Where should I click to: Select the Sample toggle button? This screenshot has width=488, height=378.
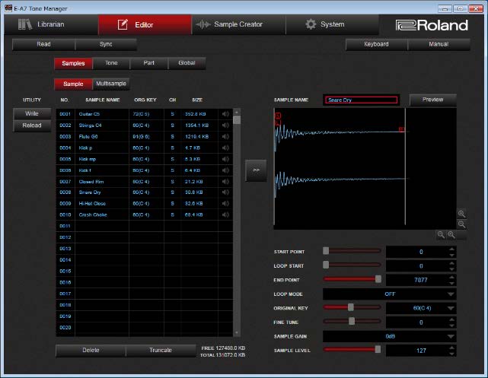[73, 83]
